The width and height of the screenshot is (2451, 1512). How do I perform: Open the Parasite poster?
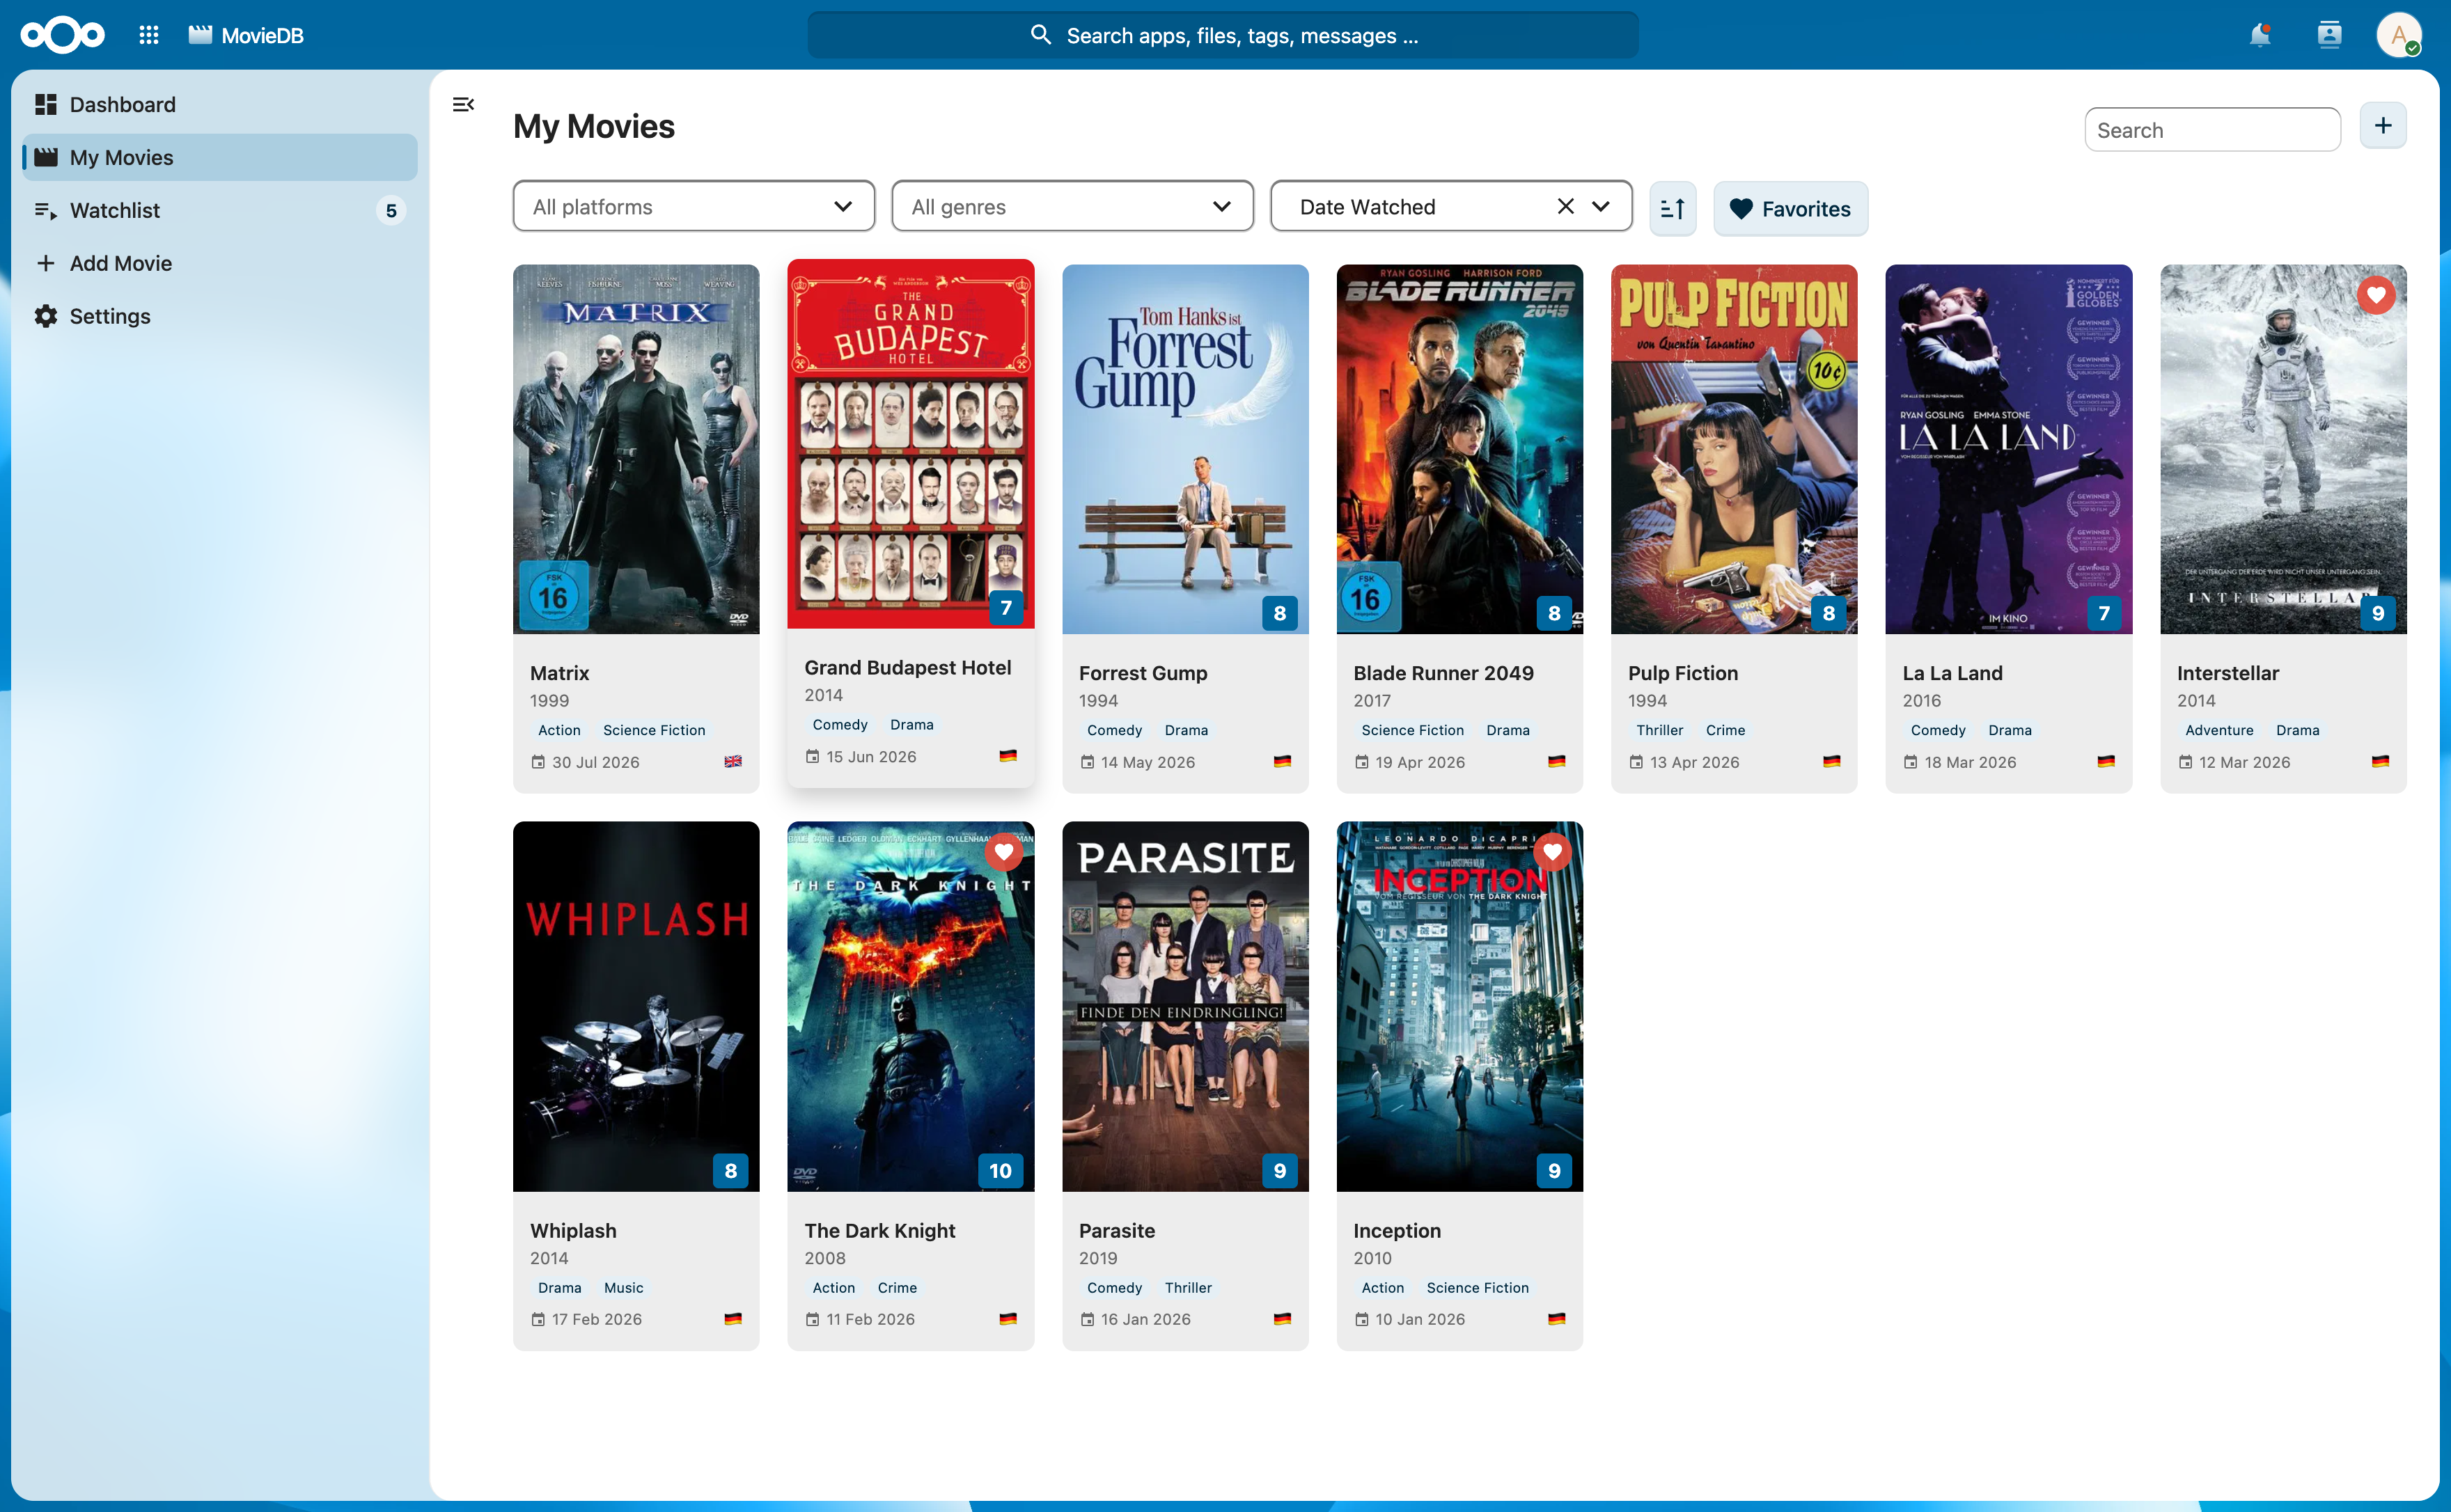[x=1185, y=1006]
